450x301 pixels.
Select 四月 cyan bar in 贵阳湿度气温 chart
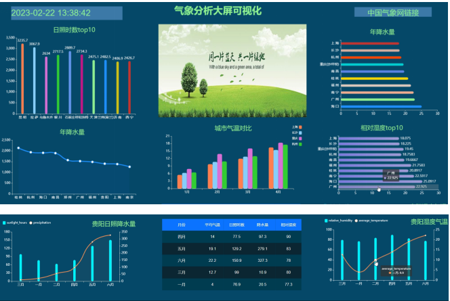[x=392, y=258]
